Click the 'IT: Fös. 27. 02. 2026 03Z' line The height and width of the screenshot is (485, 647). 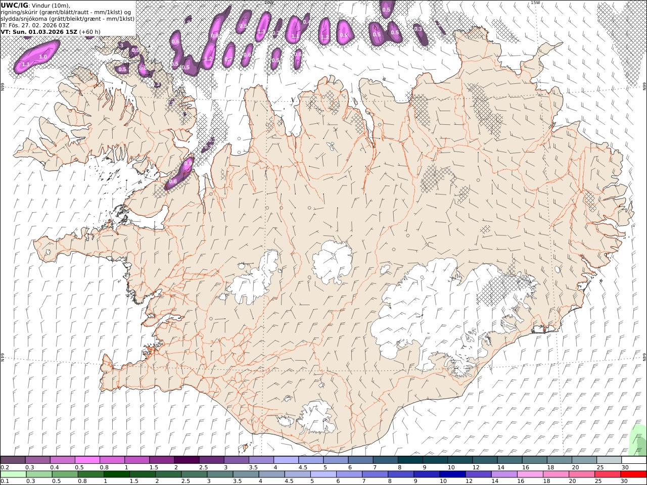pos(36,25)
